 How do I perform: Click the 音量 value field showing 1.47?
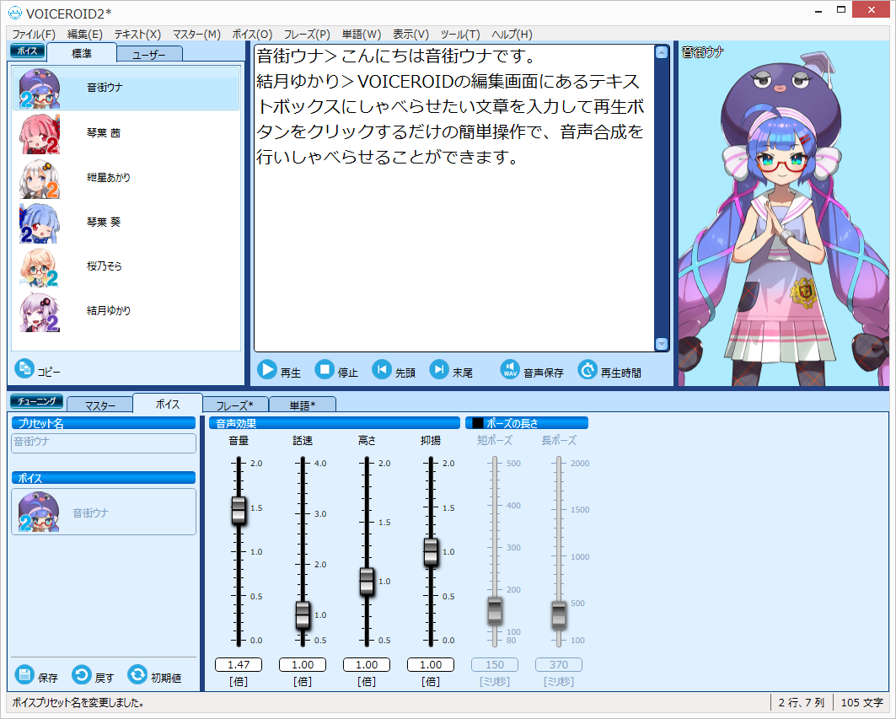click(239, 665)
